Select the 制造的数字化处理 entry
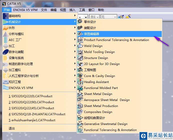The image size is (173, 140). 39,64
